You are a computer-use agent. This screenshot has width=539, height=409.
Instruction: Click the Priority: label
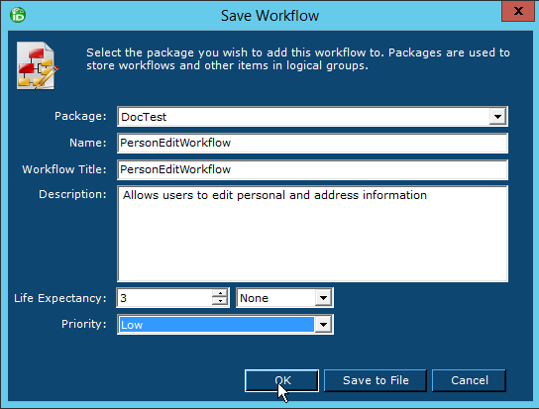point(84,324)
